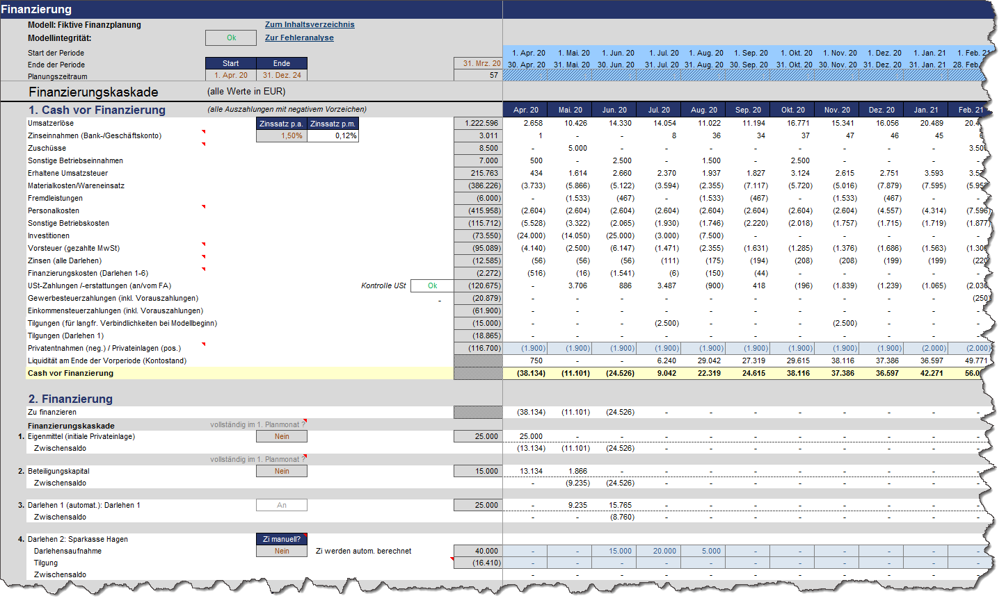Open the 'An' dropdown for Darlehen 1
The image size is (1006, 605).
coord(282,505)
